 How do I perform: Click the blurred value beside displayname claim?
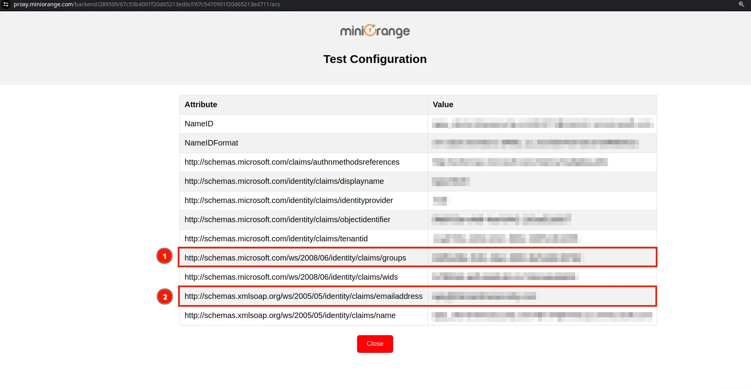[x=450, y=181]
